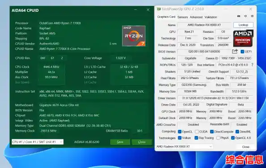The image size is (266, 168).
Task: Toggle the UEFI checkbox
Action: [x=242, y=51]
